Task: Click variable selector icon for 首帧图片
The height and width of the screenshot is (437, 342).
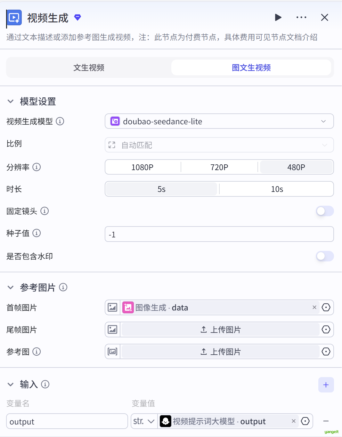Action: [x=326, y=308]
